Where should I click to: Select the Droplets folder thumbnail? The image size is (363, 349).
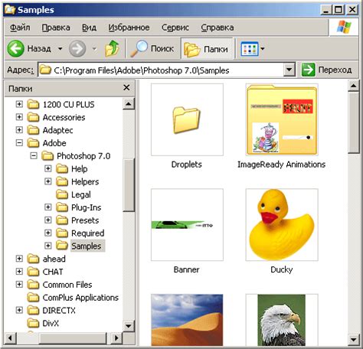(187, 119)
